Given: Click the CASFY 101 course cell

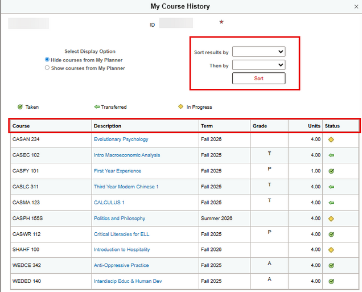Looking at the screenshot, I should tap(51, 171).
